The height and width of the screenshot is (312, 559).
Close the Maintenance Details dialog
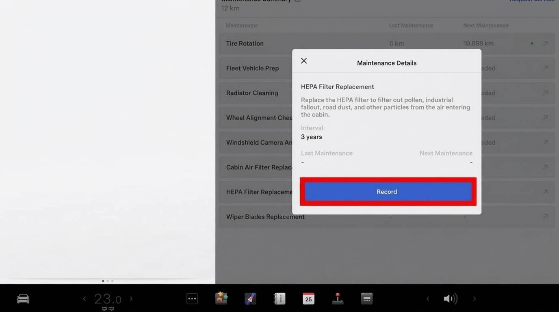click(304, 61)
